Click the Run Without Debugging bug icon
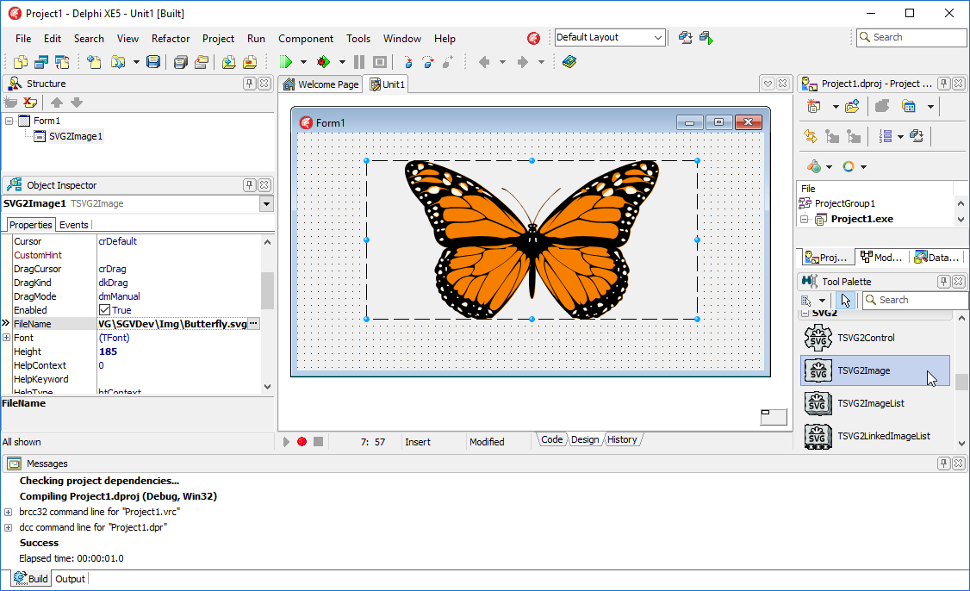This screenshot has height=591, width=970. [x=324, y=62]
